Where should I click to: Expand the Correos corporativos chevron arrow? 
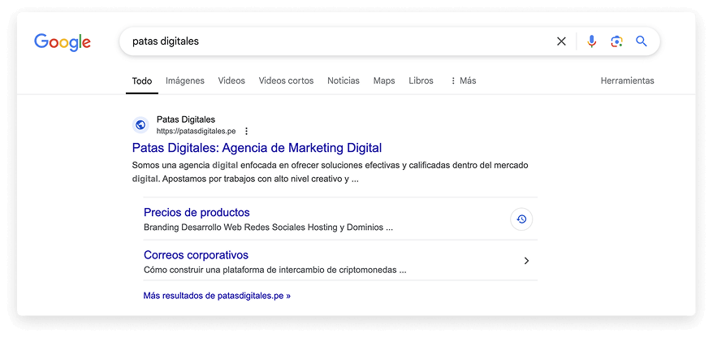click(526, 261)
